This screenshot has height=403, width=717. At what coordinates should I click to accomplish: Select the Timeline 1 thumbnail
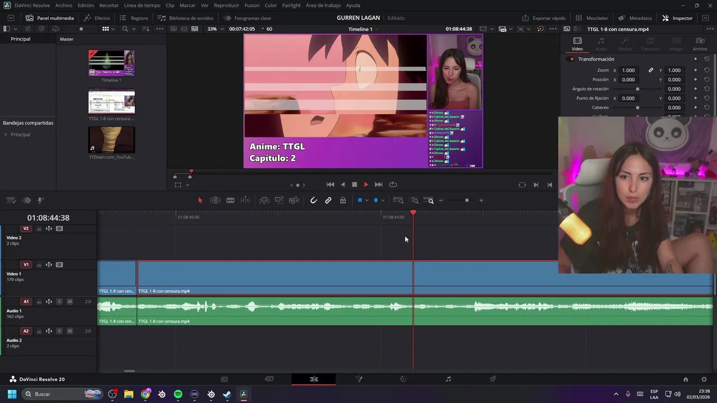[x=111, y=63]
